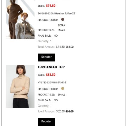Click Reorder button for the Heather Toffee sweater
Image resolution: width=126 pixels, height=126 pixels.
tap(46, 58)
